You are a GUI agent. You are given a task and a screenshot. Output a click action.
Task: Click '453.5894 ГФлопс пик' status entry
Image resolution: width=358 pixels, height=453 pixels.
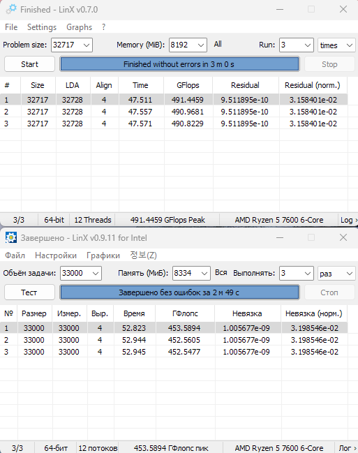171,448
